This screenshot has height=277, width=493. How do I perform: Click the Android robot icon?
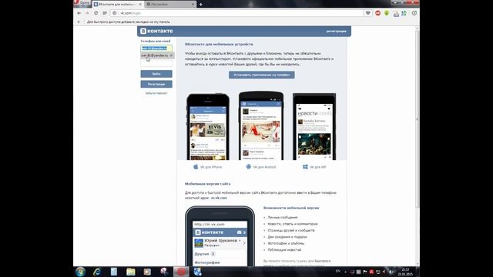coord(248,167)
